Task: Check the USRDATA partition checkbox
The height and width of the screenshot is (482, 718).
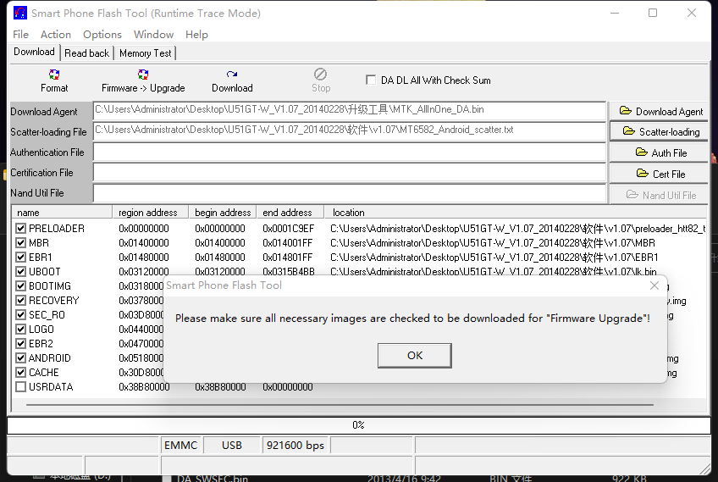Action: click(x=21, y=387)
